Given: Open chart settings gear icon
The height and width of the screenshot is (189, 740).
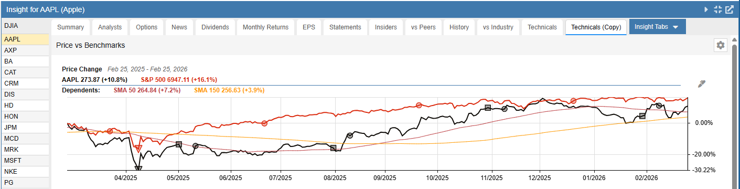Looking at the screenshot, I should point(721,45).
